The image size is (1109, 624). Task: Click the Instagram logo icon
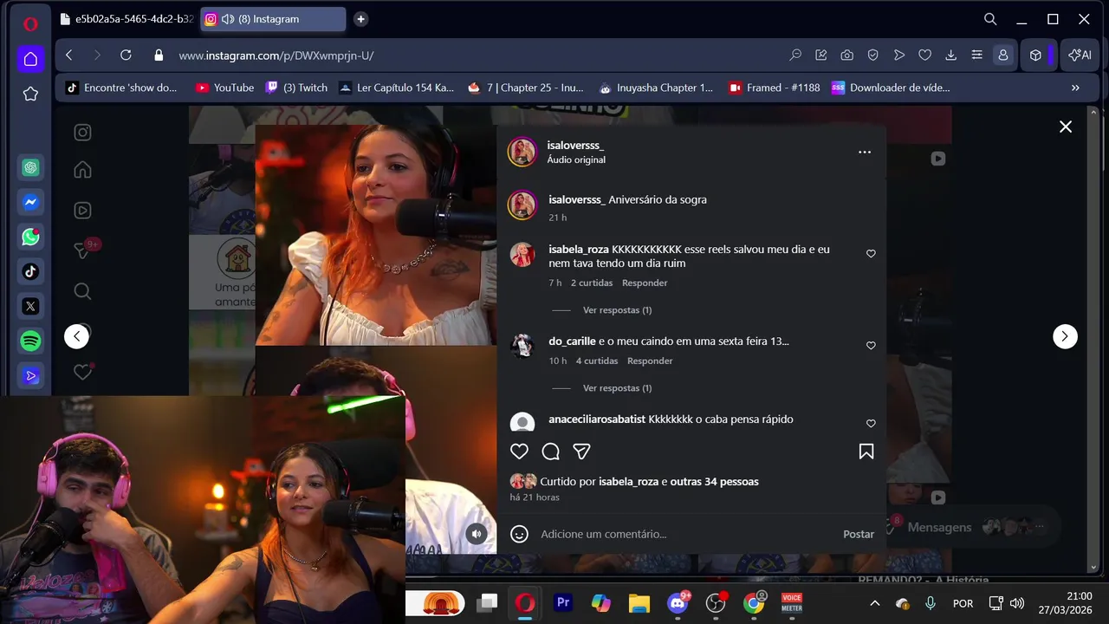pos(82,133)
